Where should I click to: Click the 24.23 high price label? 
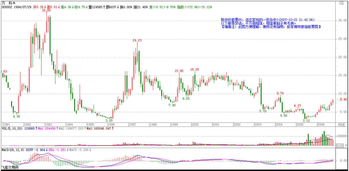[x=137, y=40]
